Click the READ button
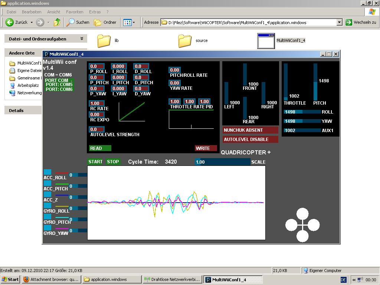Screen dimensions: 380x285 pos(100,148)
